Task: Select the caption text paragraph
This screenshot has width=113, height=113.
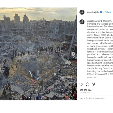Action: pyautogui.click(x=100, y=47)
